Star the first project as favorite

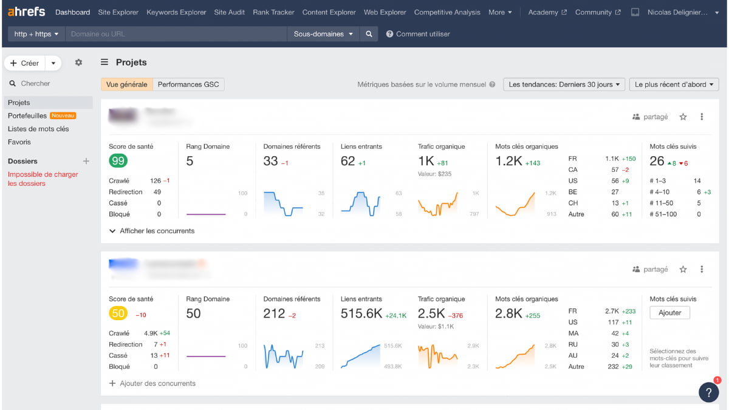pyautogui.click(x=683, y=117)
